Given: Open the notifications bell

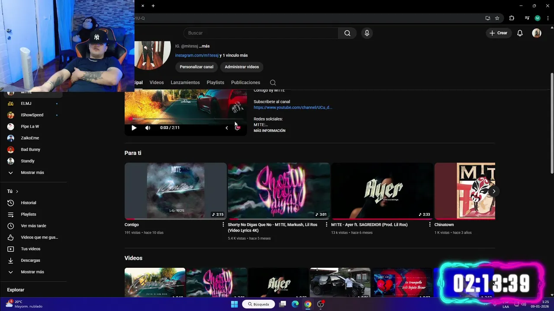Looking at the screenshot, I should pyautogui.click(x=520, y=33).
